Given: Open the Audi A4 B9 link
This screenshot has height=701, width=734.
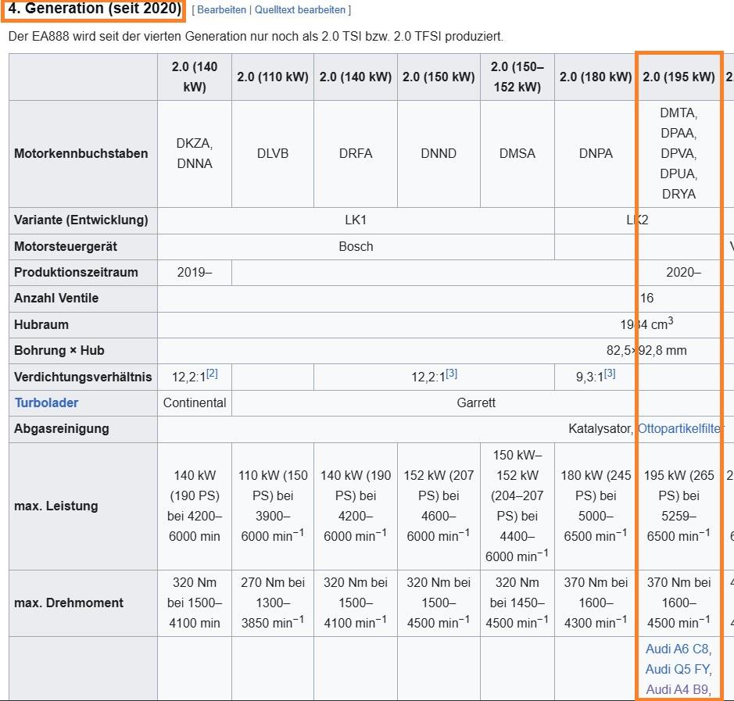Looking at the screenshot, I should [678, 689].
